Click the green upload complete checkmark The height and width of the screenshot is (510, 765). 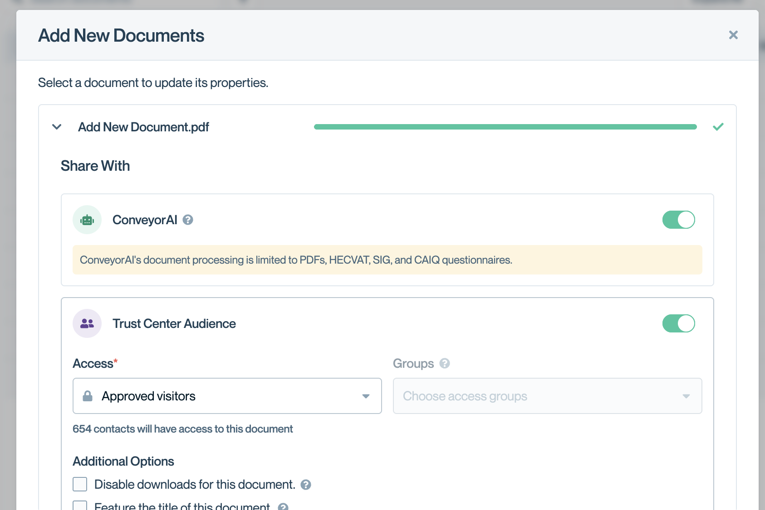pos(718,127)
